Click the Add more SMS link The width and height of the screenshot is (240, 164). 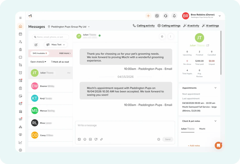[65, 53]
